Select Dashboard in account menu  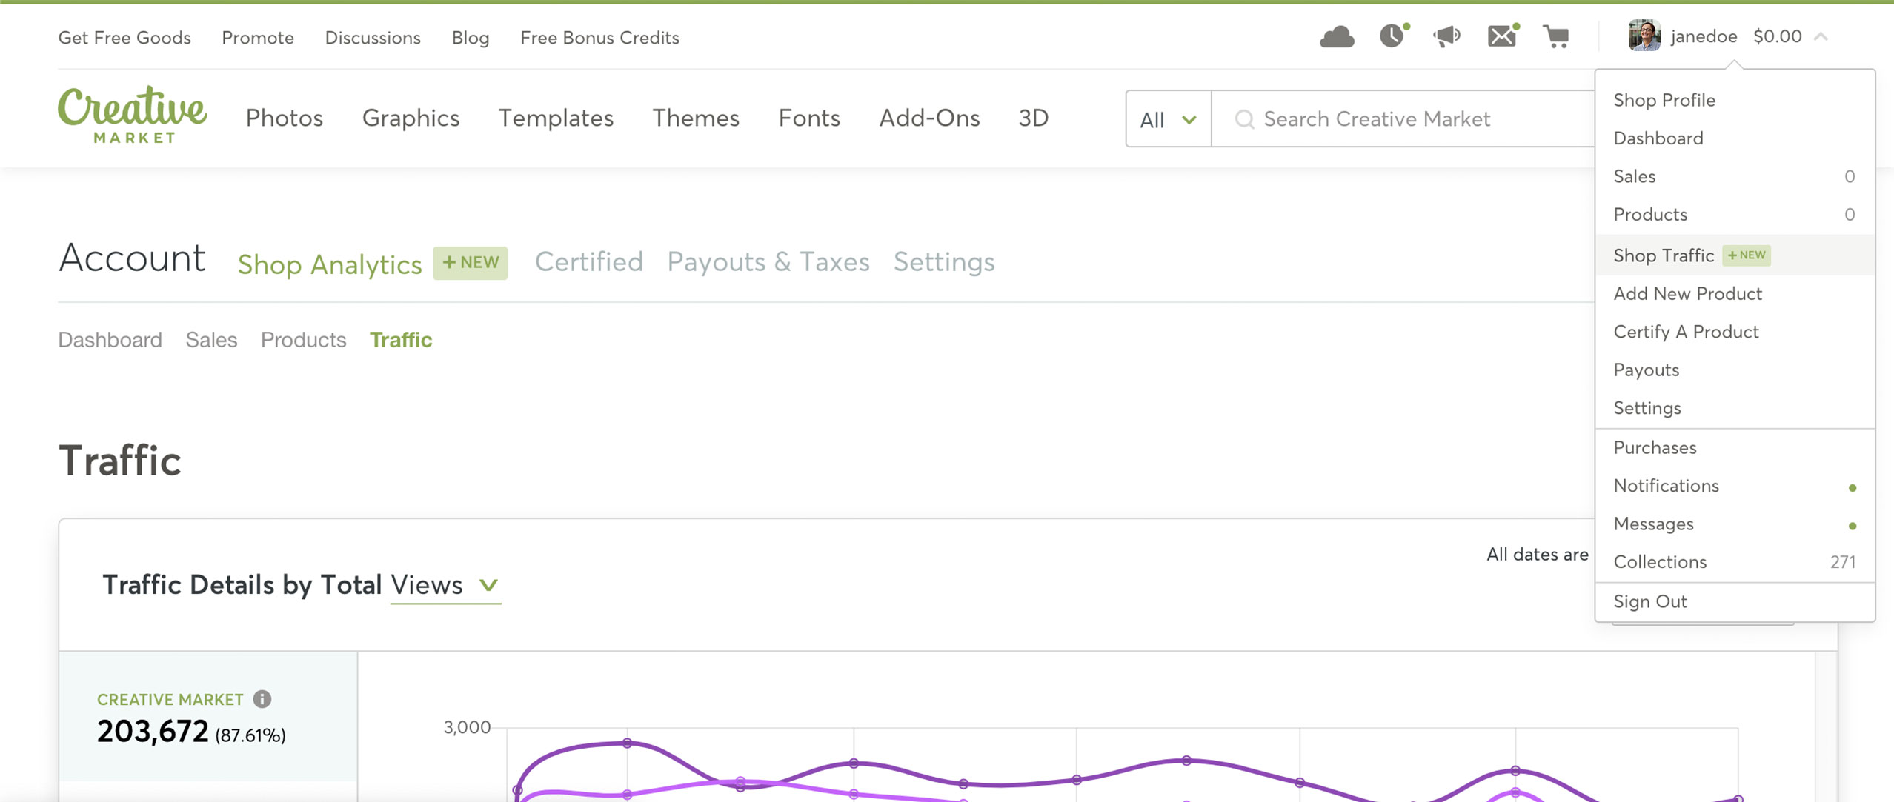click(1735, 138)
